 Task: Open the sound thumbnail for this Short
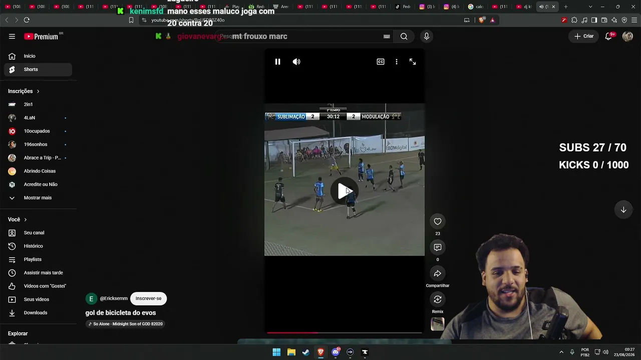(438, 324)
